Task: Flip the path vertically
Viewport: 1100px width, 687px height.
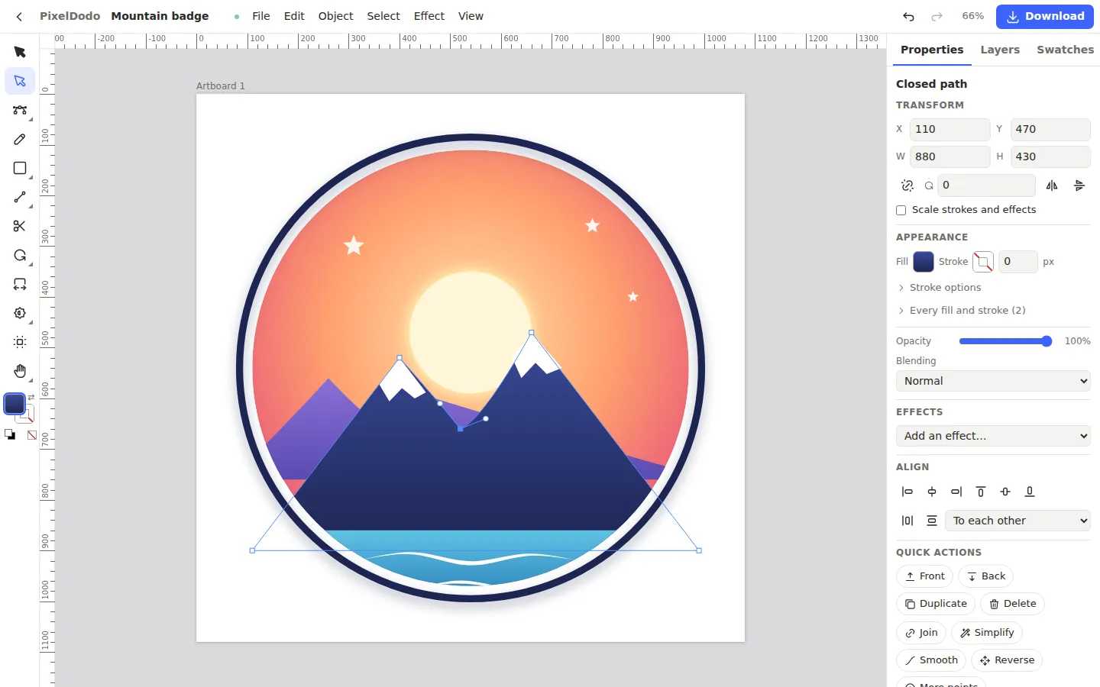Action: tap(1079, 185)
